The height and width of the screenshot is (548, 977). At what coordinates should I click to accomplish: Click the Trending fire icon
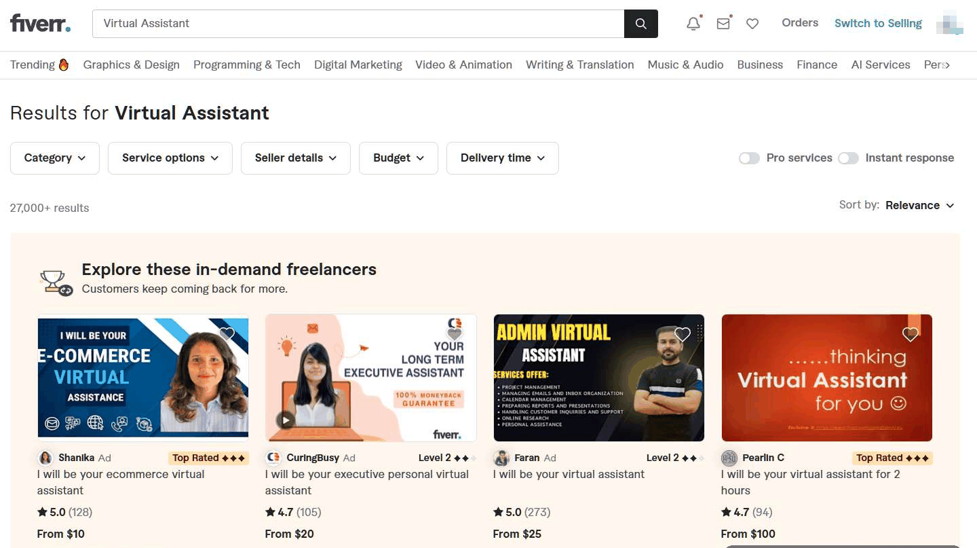64,65
